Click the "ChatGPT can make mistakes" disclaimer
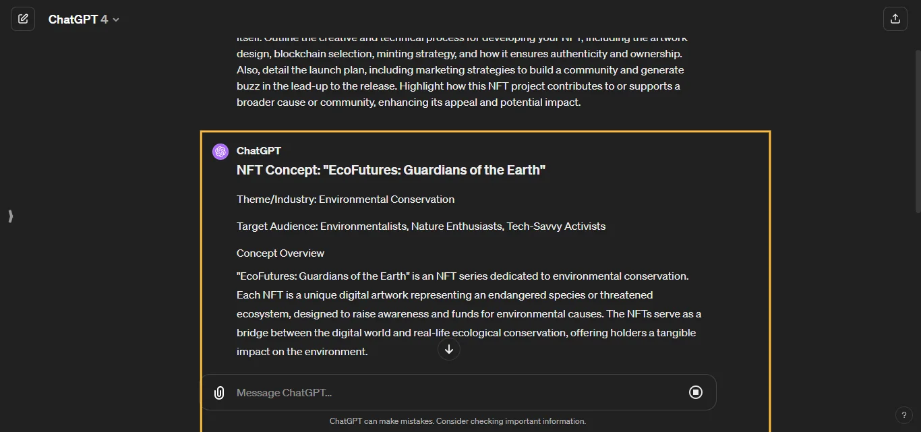The width and height of the screenshot is (921, 432). [458, 421]
